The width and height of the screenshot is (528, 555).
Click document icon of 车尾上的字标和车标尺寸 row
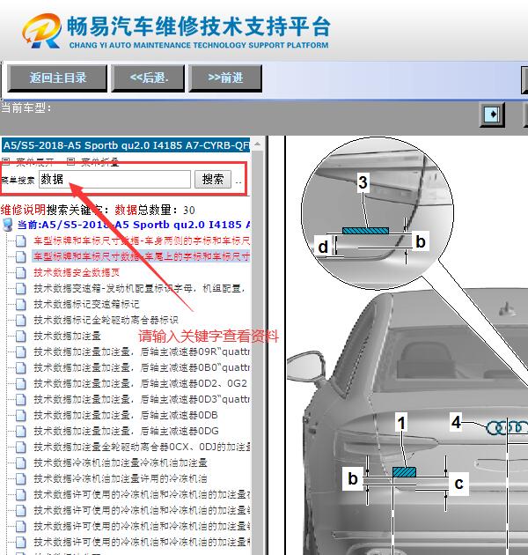point(21,256)
